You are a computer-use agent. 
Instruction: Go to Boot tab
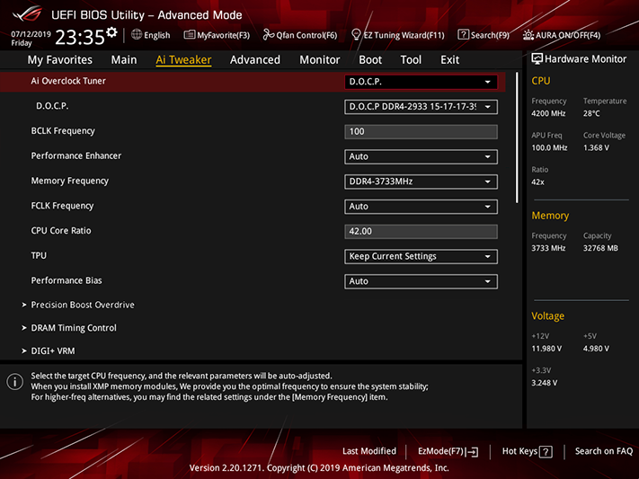(x=370, y=60)
